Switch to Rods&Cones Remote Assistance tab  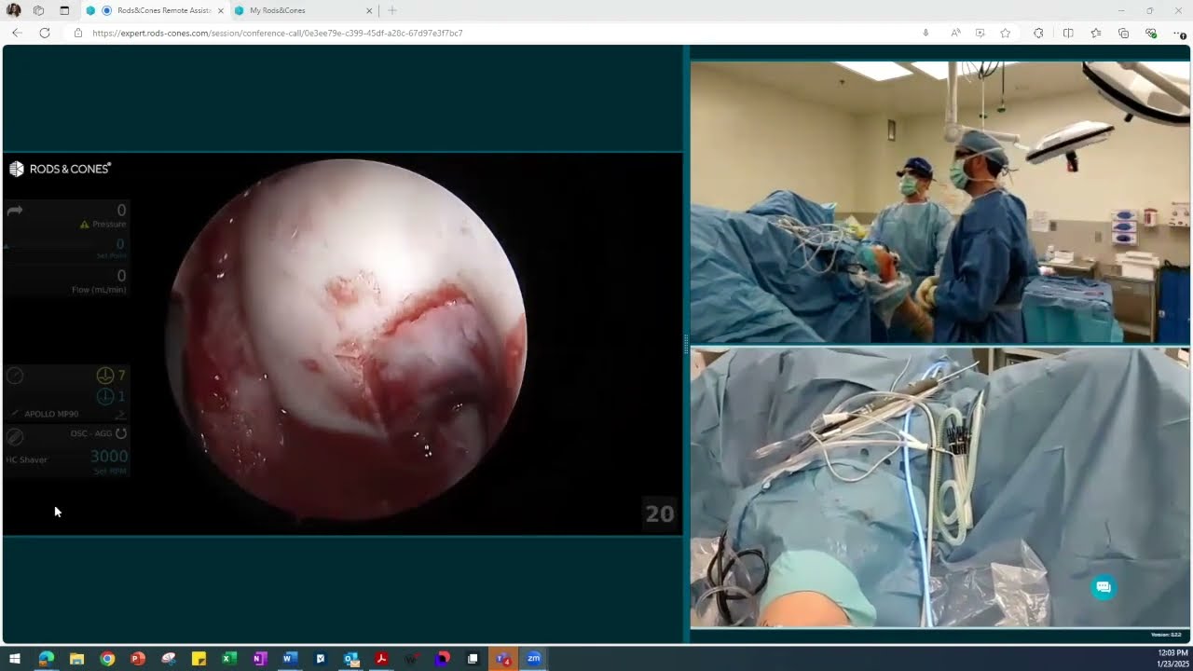pos(156,10)
